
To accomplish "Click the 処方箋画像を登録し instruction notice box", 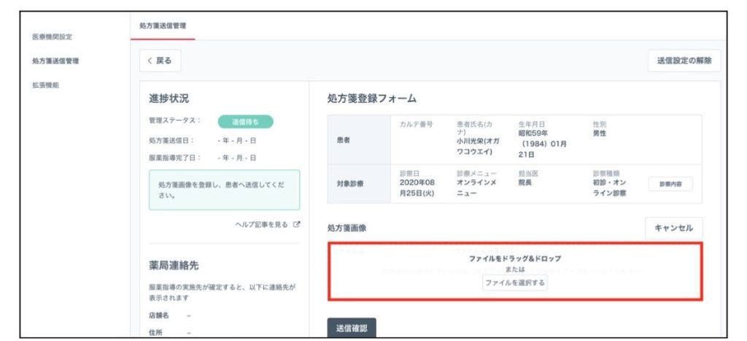I will coord(224,190).
